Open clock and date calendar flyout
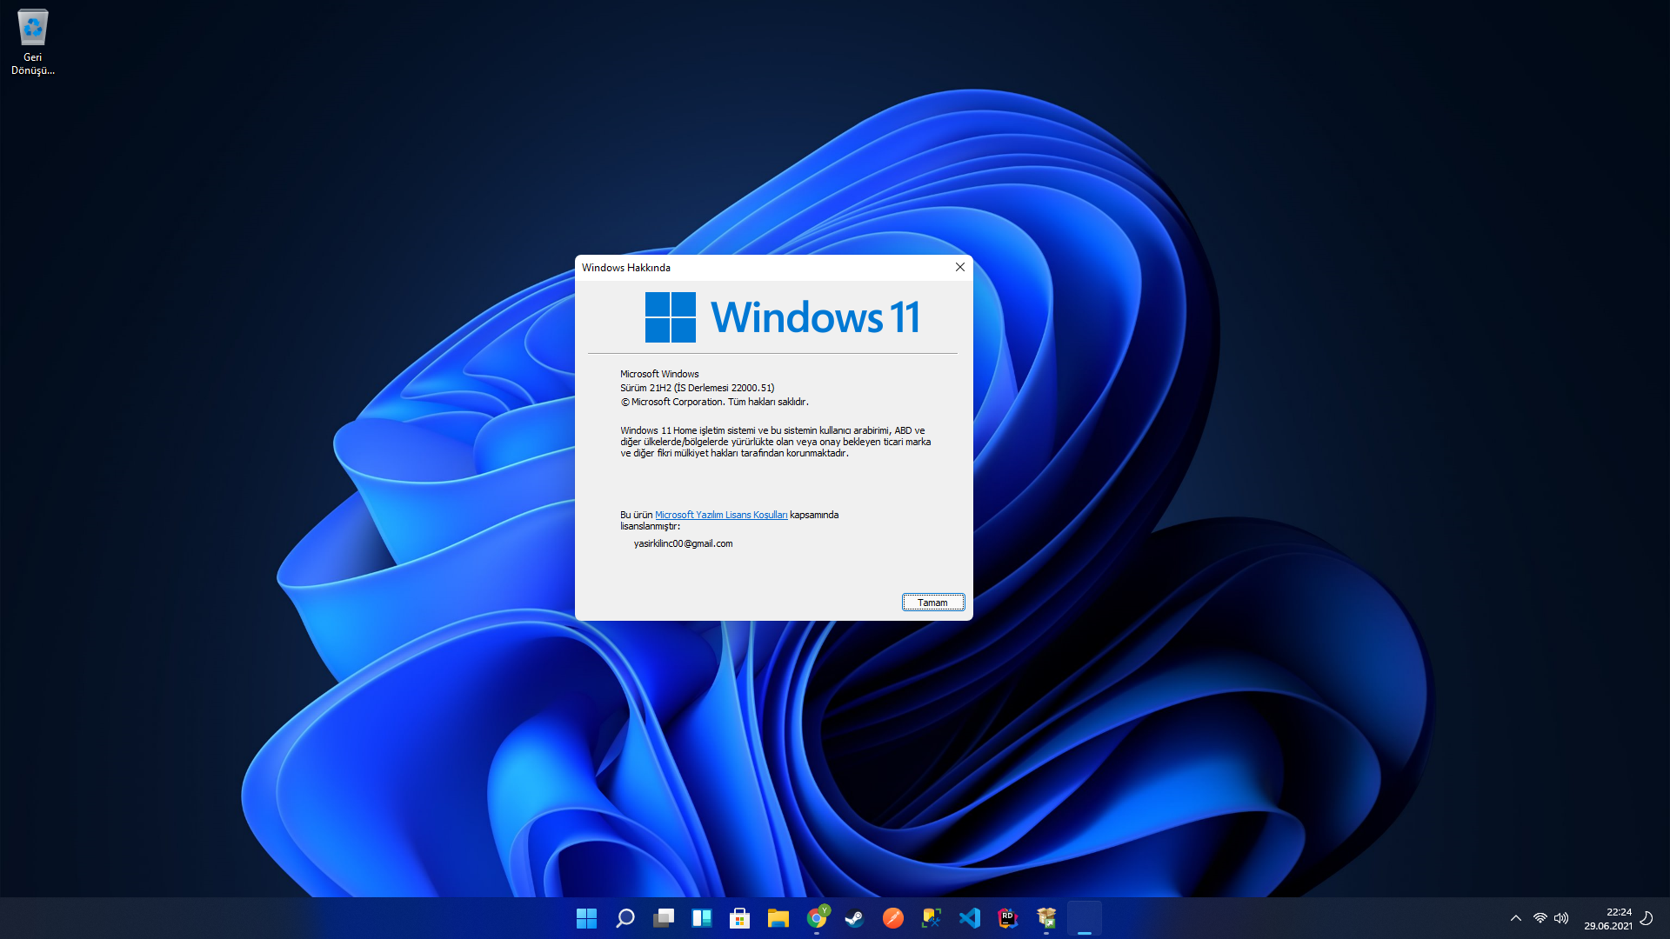The image size is (1670, 939). tap(1607, 919)
